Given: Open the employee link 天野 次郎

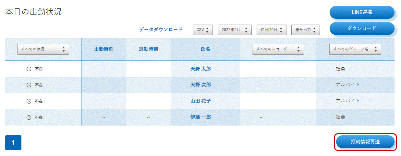Looking at the screenshot, I should (x=200, y=85).
